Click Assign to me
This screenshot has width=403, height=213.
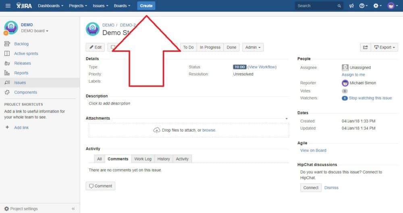point(353,75)
